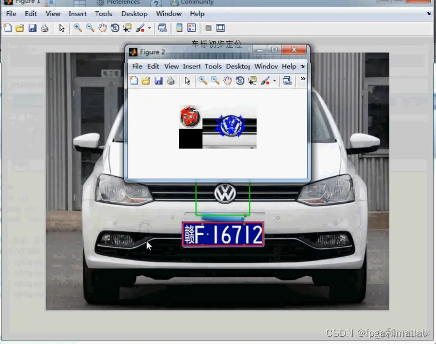The height and width of the screenshot is (344, 436).
Task: Open Desktop menu in Figure 2
Action: 238,66
